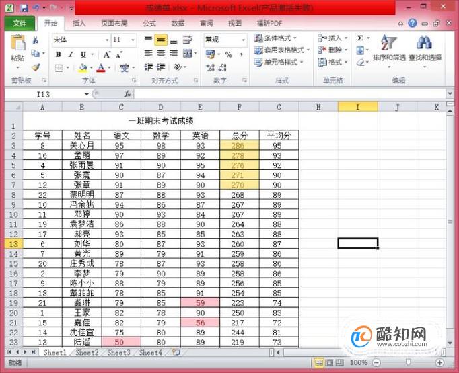The height and width of the screenshot is (373, 459).
Task: Decrease indent icon
Action: 149,67
